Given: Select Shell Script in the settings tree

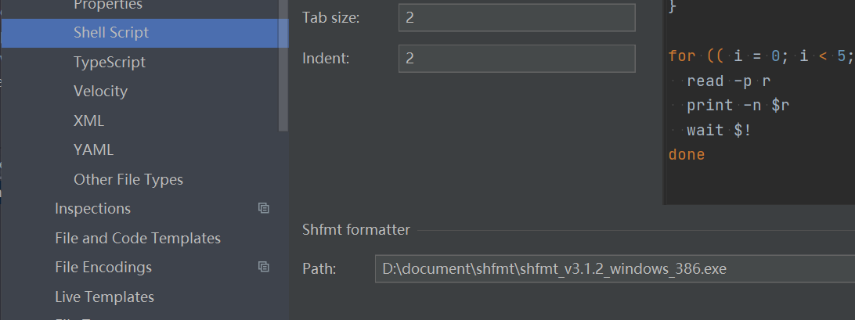Looking at the screenshot, I should click(111, 33).
